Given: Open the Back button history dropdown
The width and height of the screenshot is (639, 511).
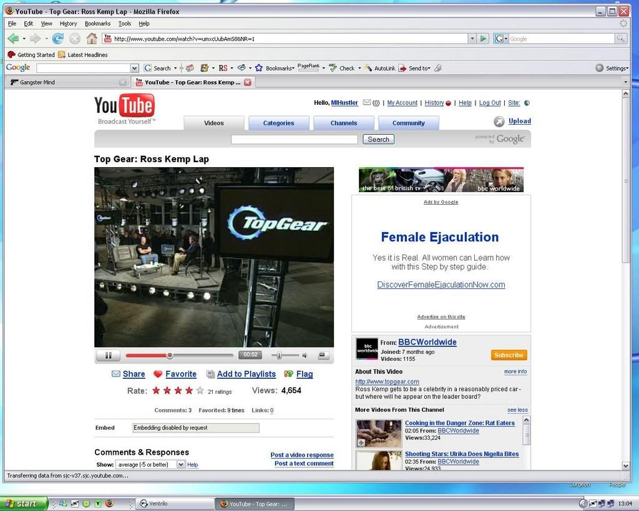Looking at the screenshot, I should (x=24, y=39).
